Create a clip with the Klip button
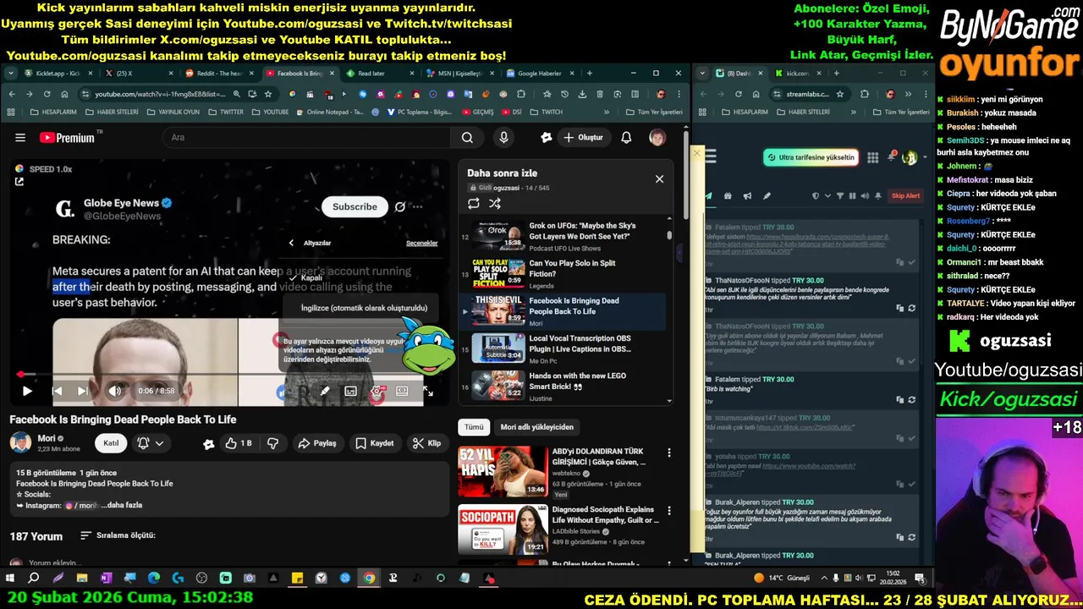 [426, 443]
